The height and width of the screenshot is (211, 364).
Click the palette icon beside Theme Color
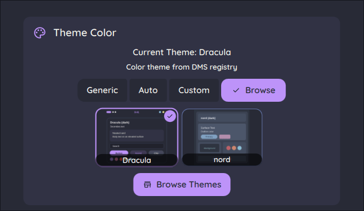tap(40, 33)
